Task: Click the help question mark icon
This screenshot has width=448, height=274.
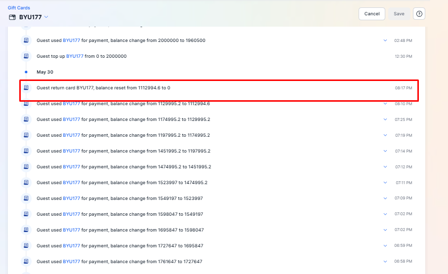Action: pyautogui.click(x=419, y=14)
